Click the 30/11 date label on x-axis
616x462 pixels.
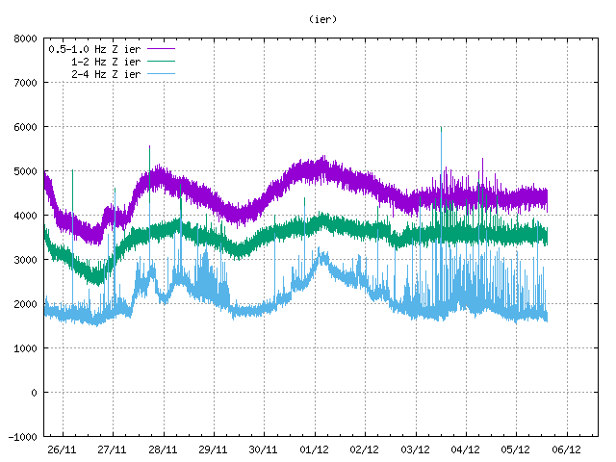point(264,449)
